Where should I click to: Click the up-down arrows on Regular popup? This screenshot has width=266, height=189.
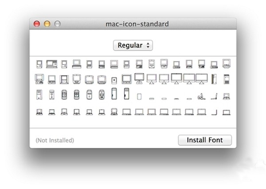148,45
